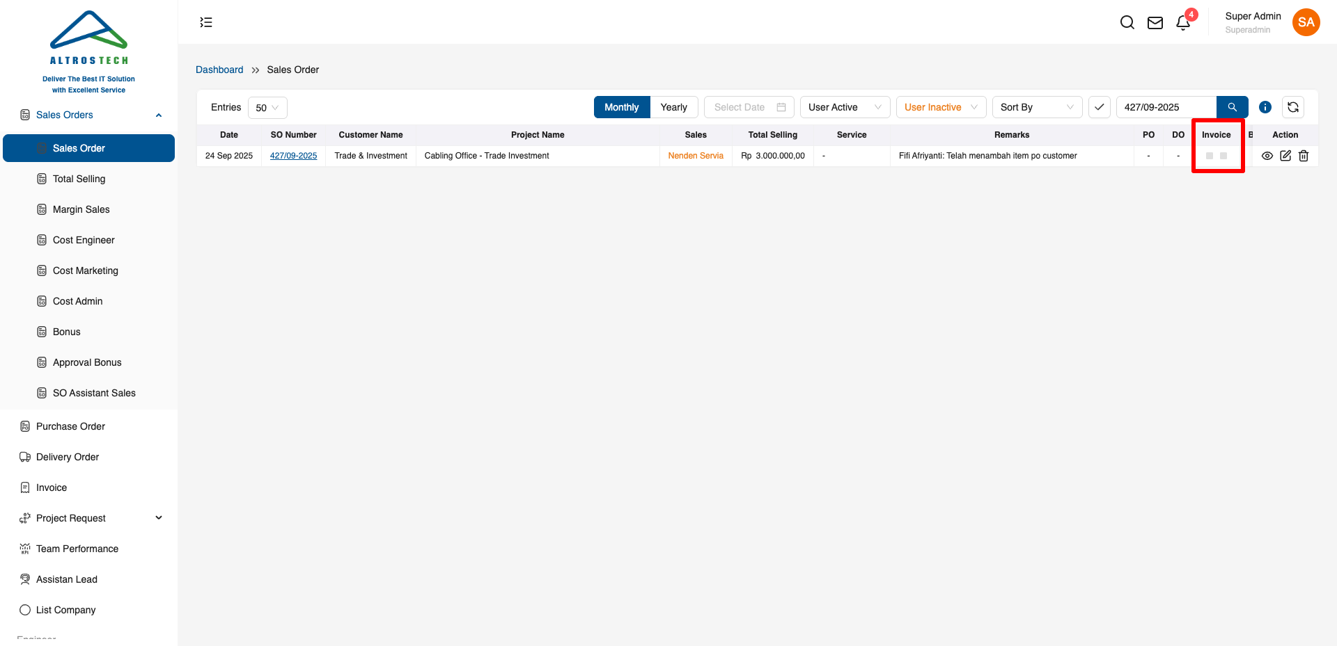This screenshot has height=646, width=1337.
Task: Click the blue info icon
Action: pyautogui.click(x=1265, y=107)
